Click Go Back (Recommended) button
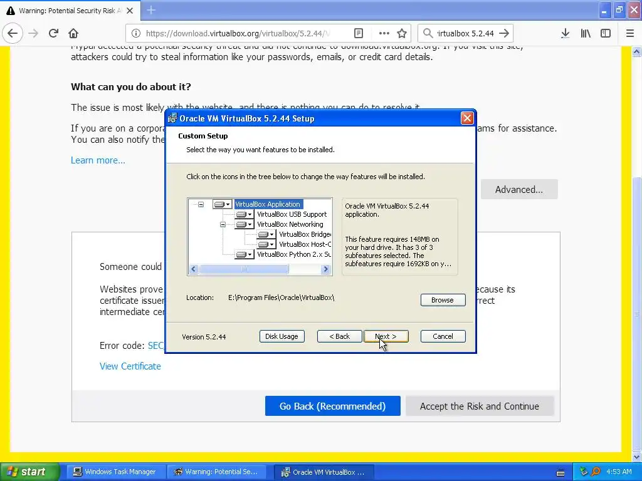This screenshot has height=481, width=642. coord(332,406)
